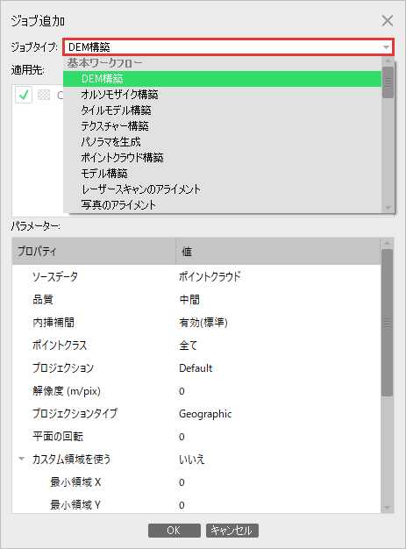
Task: Choose タイルモデル構築 job type
Action: [x=222, y=111]
